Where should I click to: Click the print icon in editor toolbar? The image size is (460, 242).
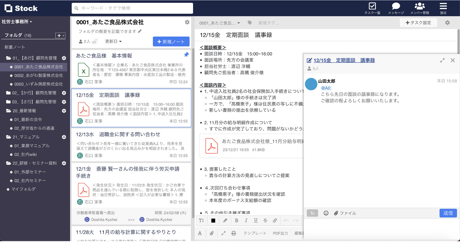(x=234, y=233)
